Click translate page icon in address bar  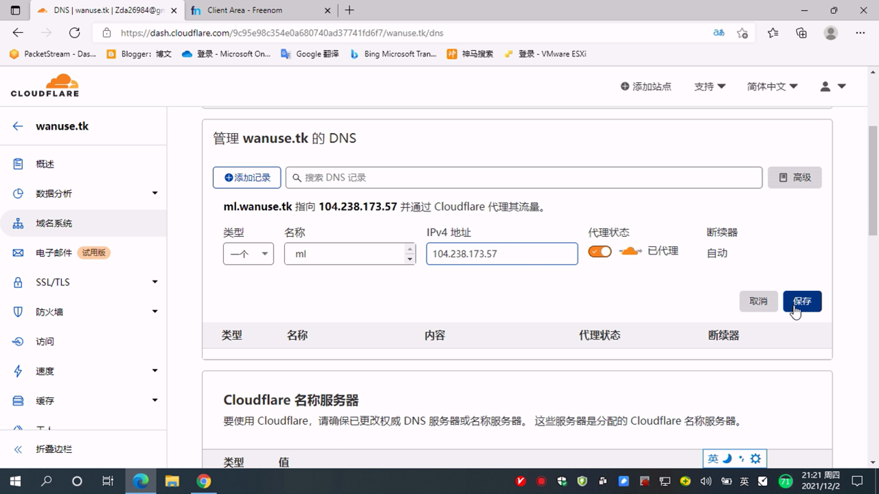pos(719,33)
